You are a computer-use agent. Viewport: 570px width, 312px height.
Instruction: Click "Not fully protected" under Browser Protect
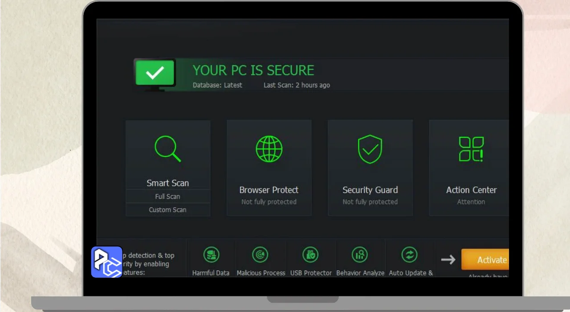[x=269, y=202]
